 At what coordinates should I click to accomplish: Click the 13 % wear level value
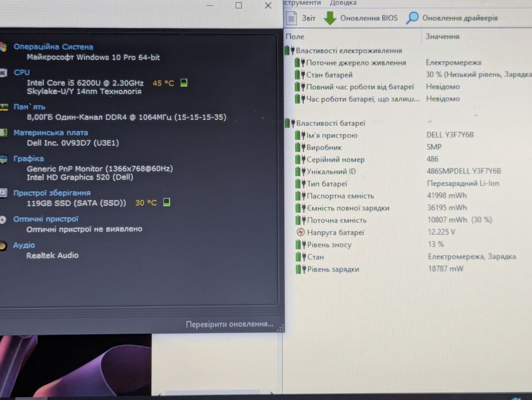coord(436,244)
